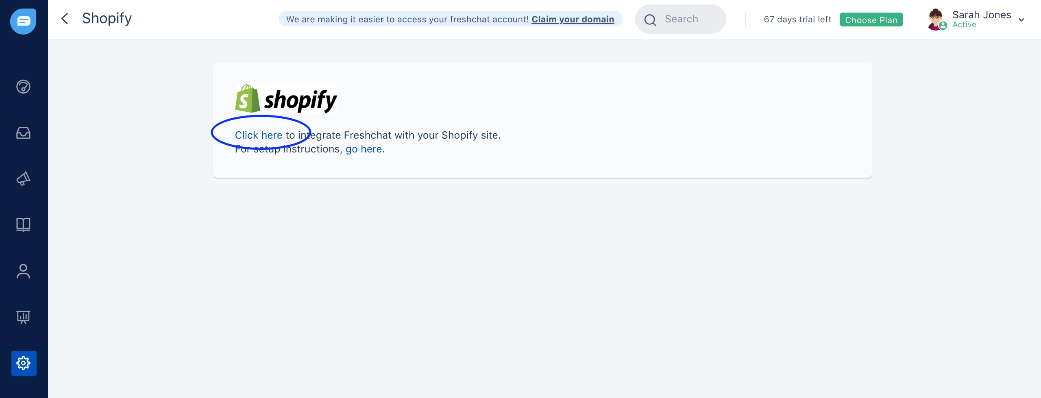Image resolution: width=1041 pixels, height=398 pixels.
Task: Open the 'go here' setup instructions link
Action: point(364,149)
